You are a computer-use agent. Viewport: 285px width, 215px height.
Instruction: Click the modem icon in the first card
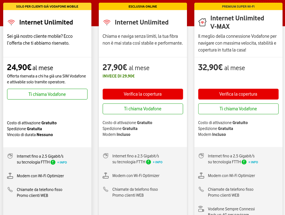10,176
